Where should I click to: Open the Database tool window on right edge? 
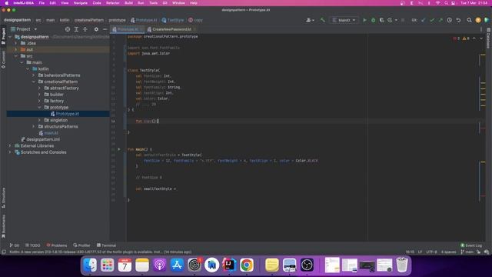489,38
